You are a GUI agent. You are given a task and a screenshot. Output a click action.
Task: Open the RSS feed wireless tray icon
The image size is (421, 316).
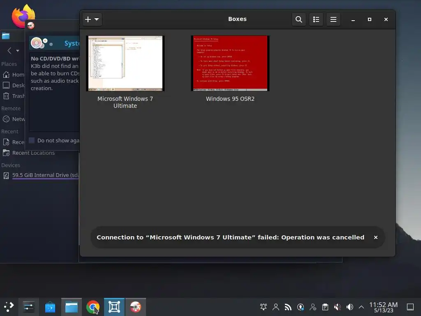point(288,307)
